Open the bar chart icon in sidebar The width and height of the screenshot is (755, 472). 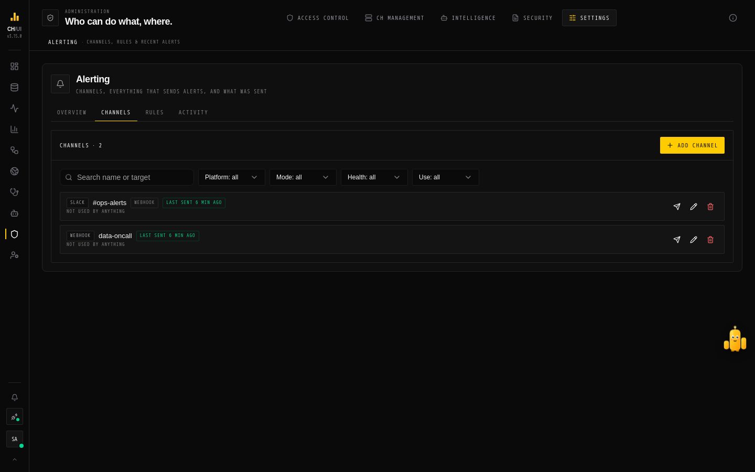point(15,130)
